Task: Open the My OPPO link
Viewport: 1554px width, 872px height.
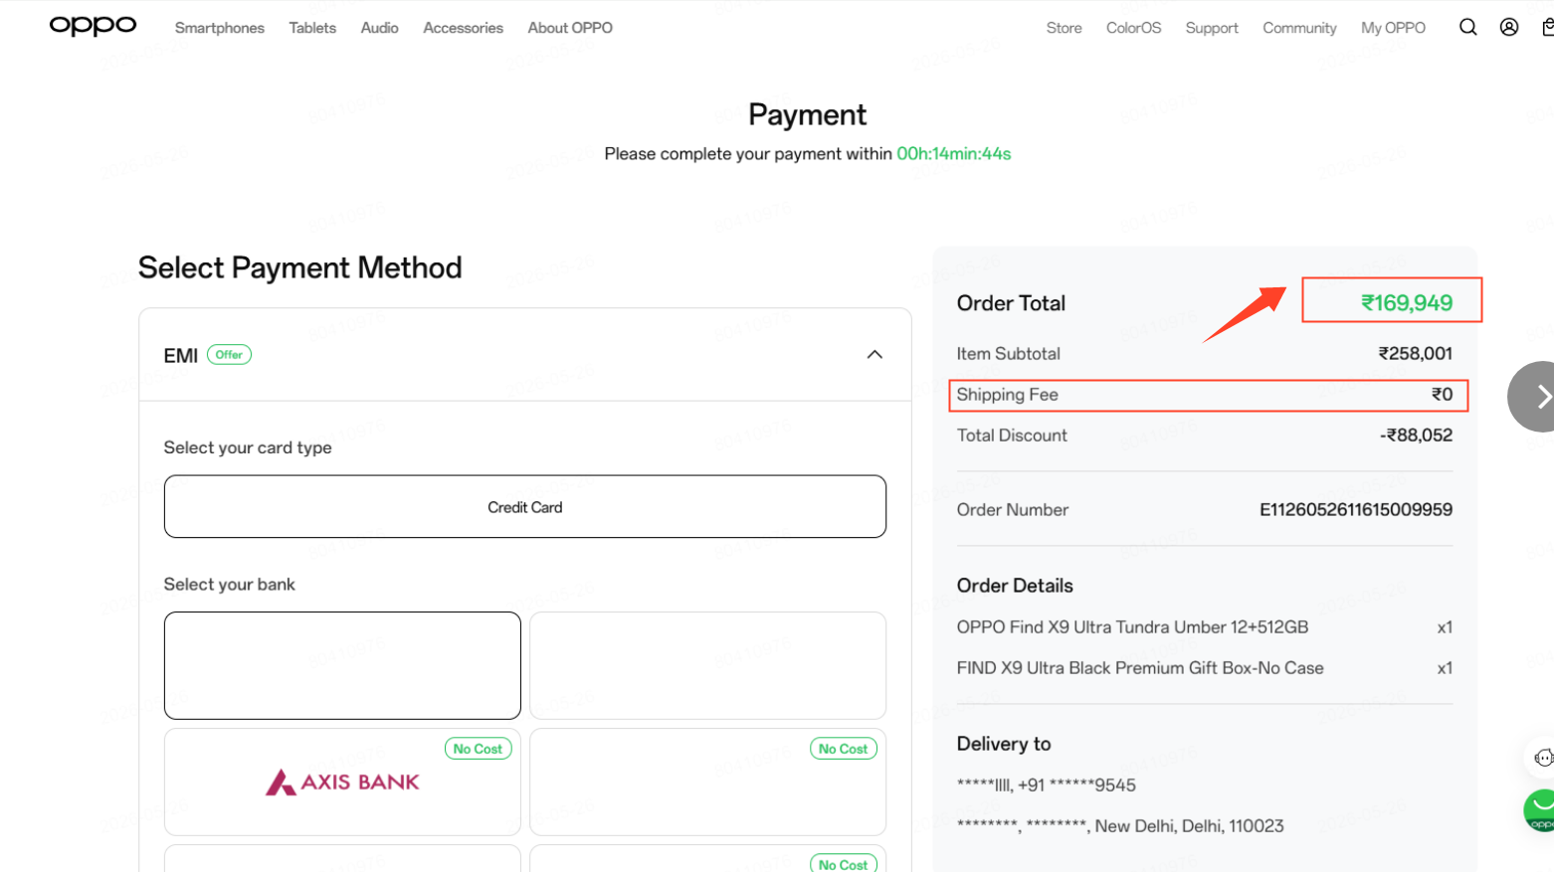Action: coord(1393,28)
